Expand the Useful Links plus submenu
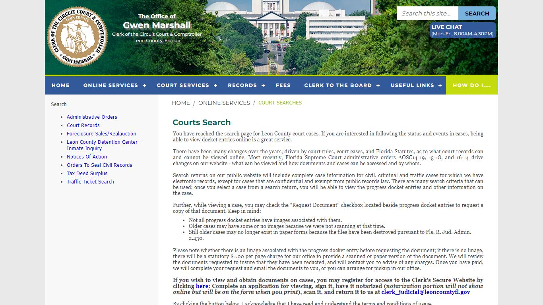 [440, 85]
